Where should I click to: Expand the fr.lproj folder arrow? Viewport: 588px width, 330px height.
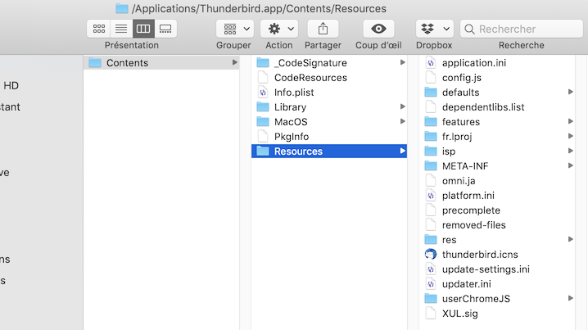pos(570,136)
